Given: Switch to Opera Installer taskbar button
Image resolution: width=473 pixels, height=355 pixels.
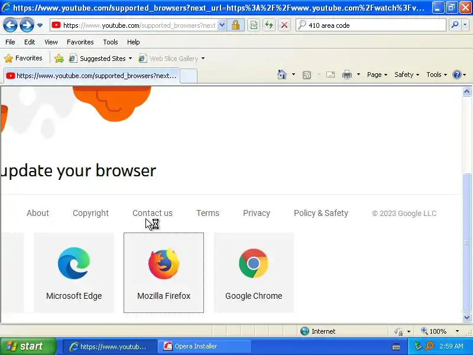Looking at the screenshot, I should [205, 346].
